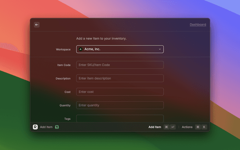Click the back arrow button

tap(37, 25)
